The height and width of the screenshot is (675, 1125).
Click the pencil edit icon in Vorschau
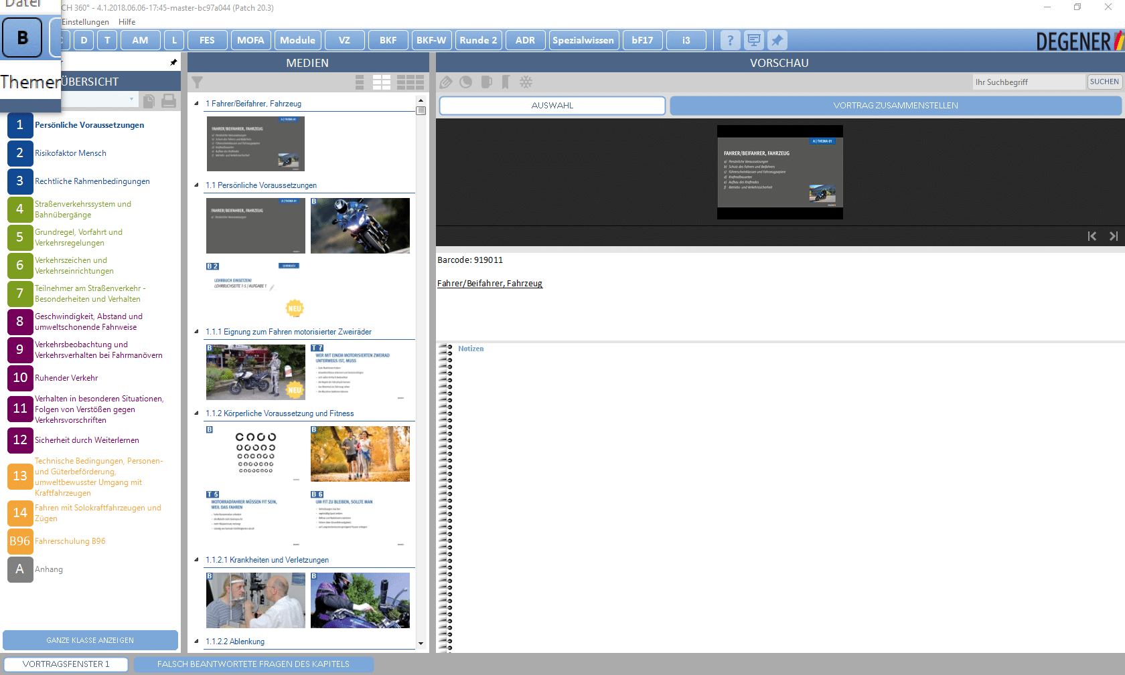click(x=446, y=82)
